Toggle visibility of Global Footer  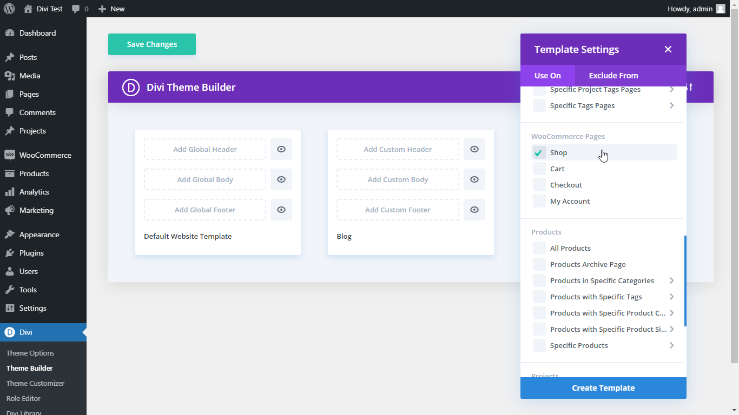pos(281,210)
